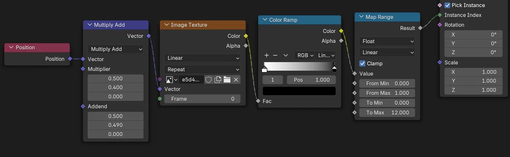Click the open image folder icon
Image resolution: width=510 pixels, height=157 pixels.
pyautogui.click(x=227, y=80)
